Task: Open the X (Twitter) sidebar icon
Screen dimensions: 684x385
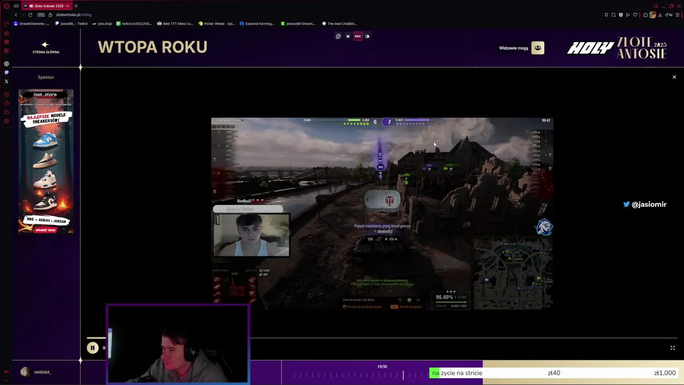Action: click(6, 81)
